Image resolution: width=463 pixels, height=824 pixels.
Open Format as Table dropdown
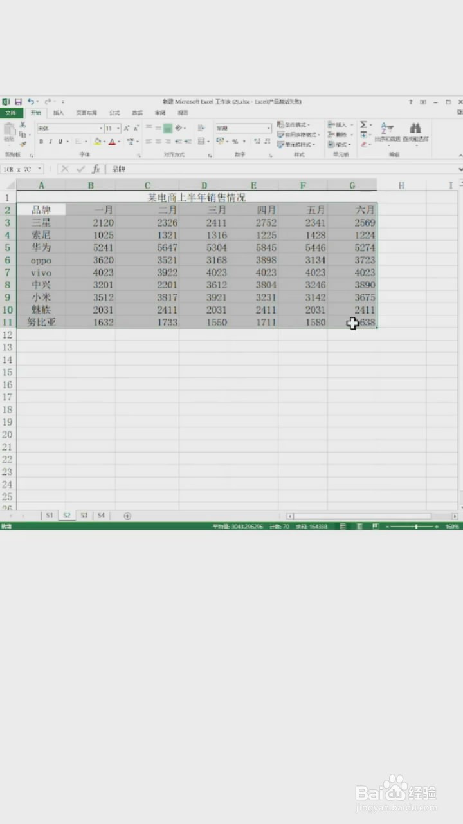pos(299,135)
